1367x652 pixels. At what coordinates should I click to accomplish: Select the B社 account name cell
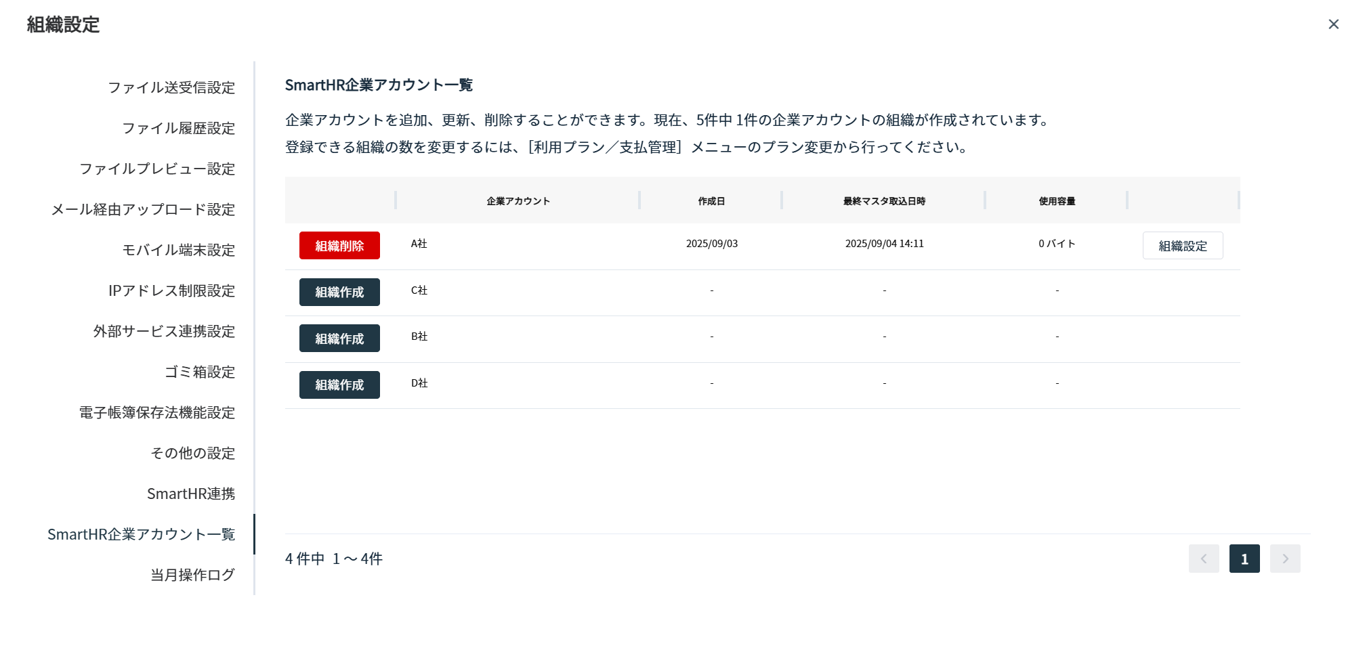click(419, 336)
